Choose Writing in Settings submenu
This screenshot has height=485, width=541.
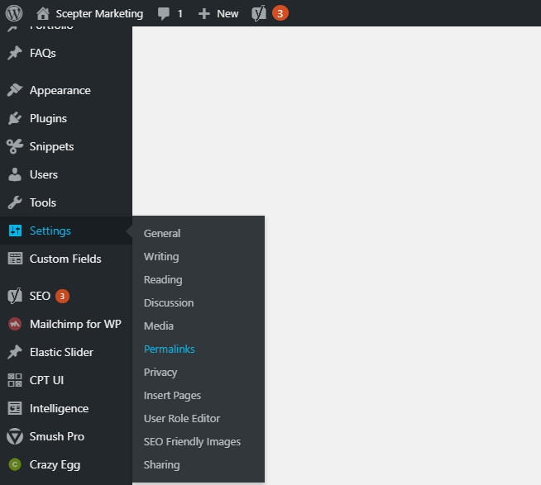pyautogui.click(x=161, y=256)
